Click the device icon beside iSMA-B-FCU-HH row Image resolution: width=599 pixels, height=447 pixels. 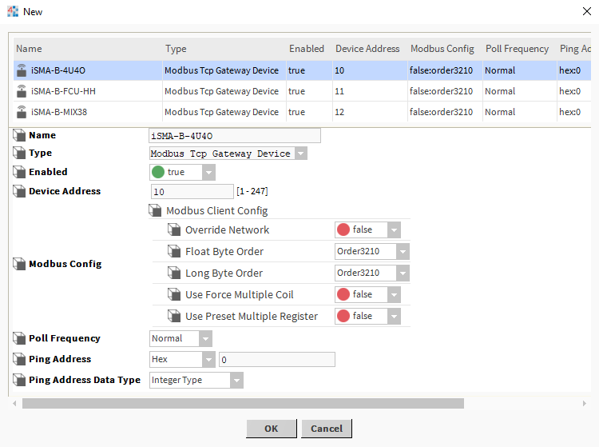click(x=21, y=91)
